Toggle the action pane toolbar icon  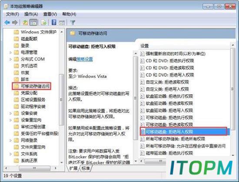(62, 23)
